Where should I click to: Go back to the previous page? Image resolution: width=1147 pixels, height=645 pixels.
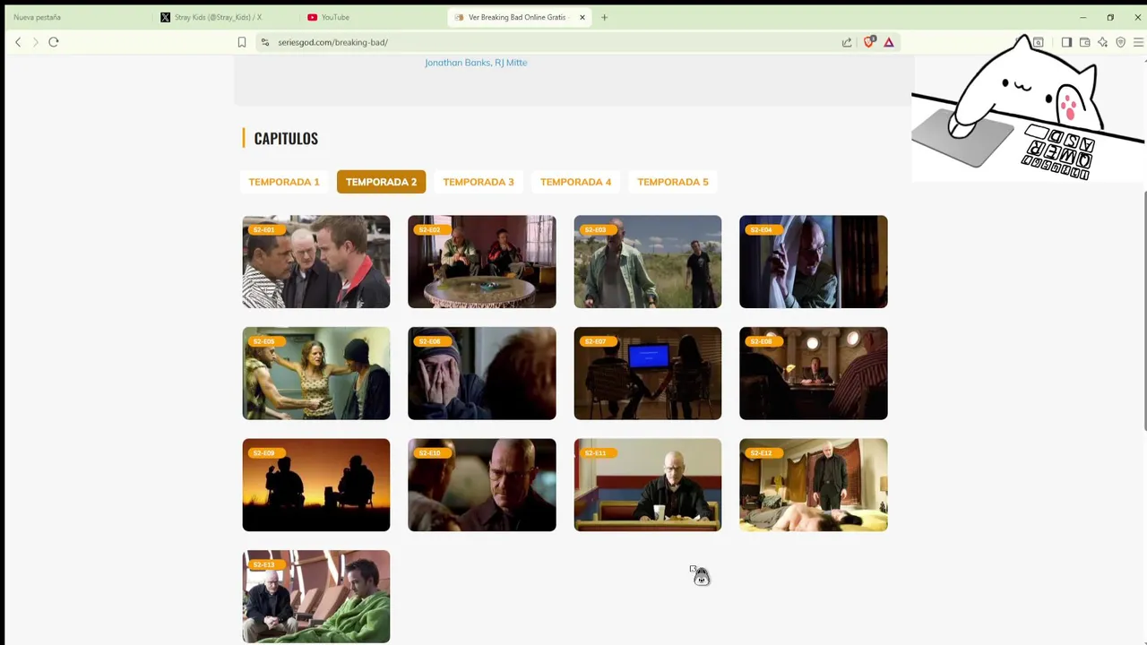[x=18, y=42]
